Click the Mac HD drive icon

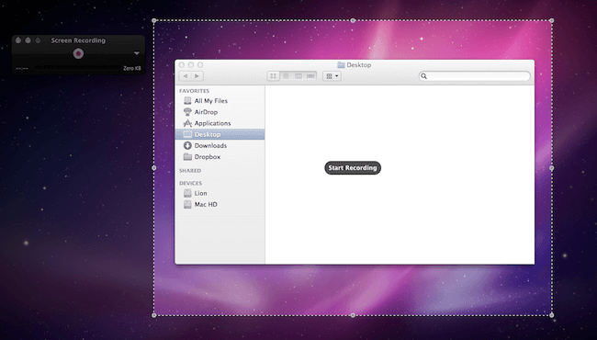tap(187, 204)
